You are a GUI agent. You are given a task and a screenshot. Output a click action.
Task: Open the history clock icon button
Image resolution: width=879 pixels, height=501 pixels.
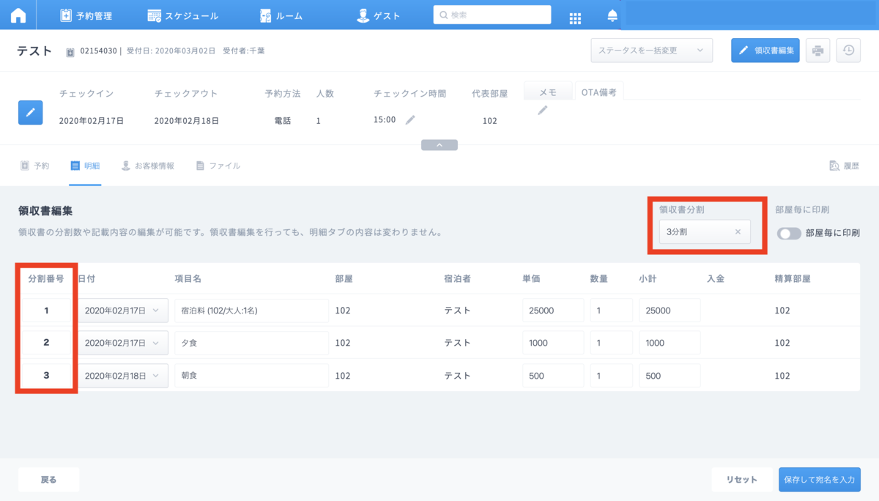(848, 51)
